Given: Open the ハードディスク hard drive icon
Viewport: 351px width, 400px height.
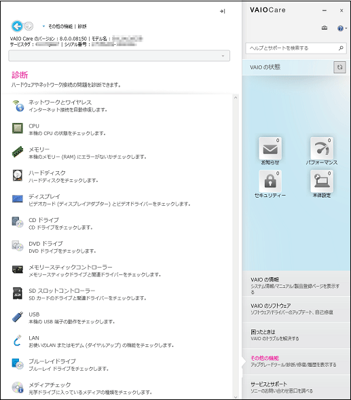Looking at the screenshot, I should tap(18, 175).
